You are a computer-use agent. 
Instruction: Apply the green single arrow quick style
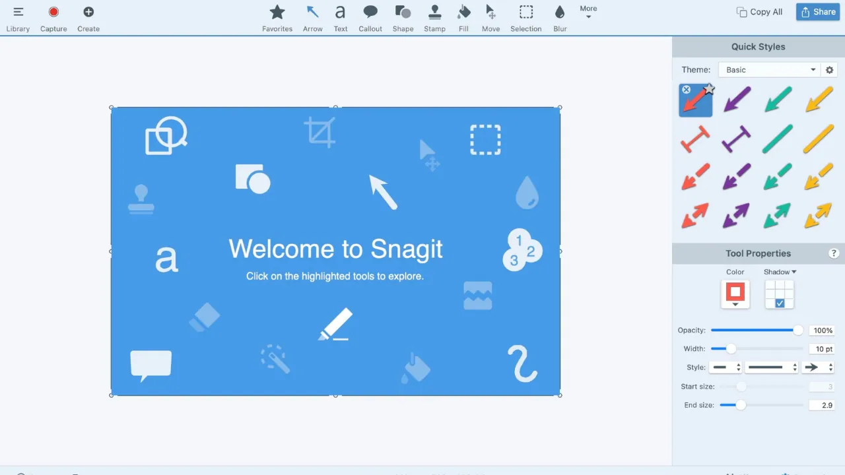[x=778, y=100]
